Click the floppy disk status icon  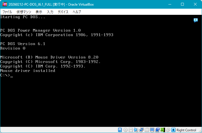click(131, 130)
